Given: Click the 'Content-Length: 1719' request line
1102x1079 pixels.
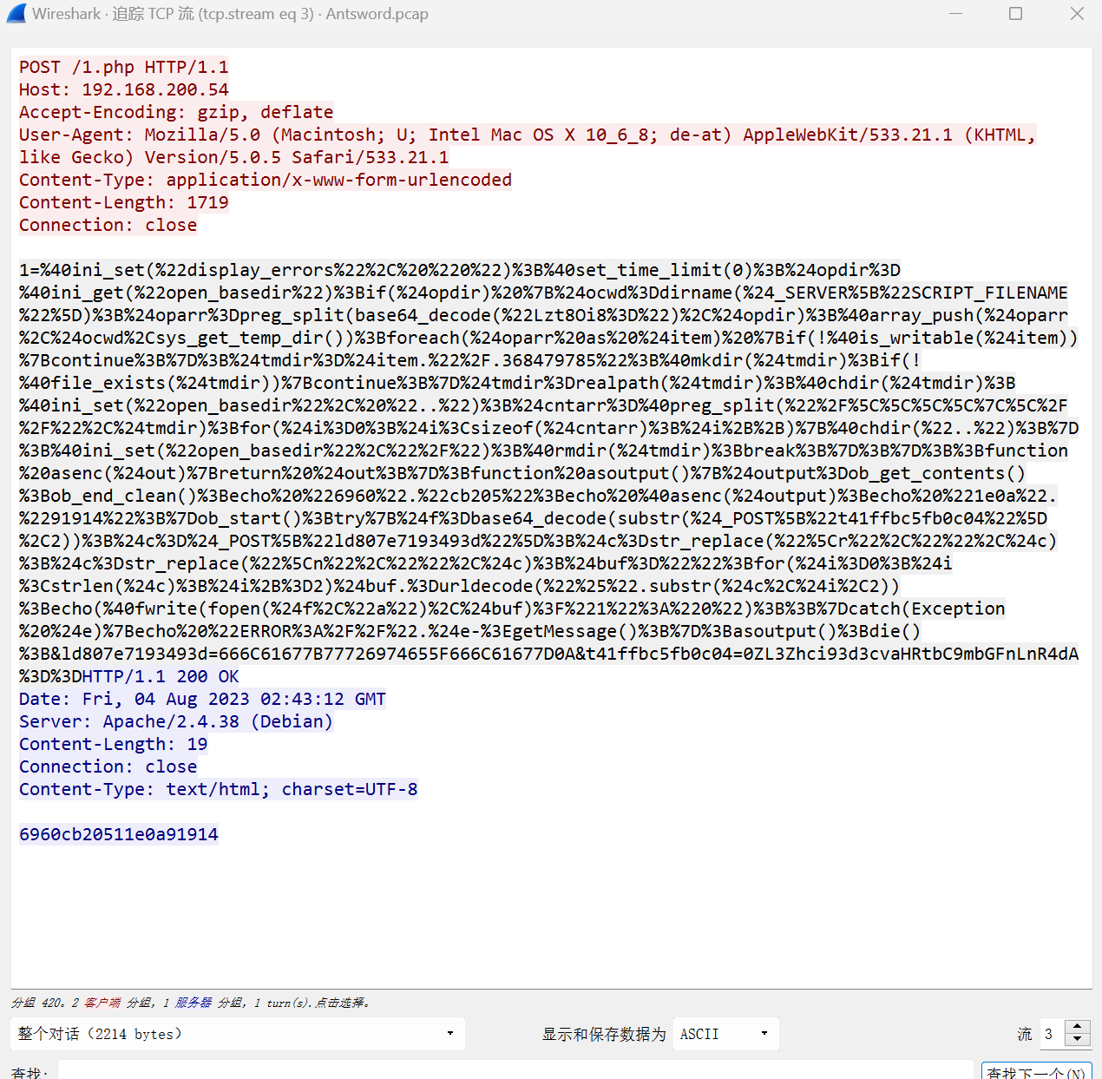Looking at the screenshot, I should click(x=124, y=202).
